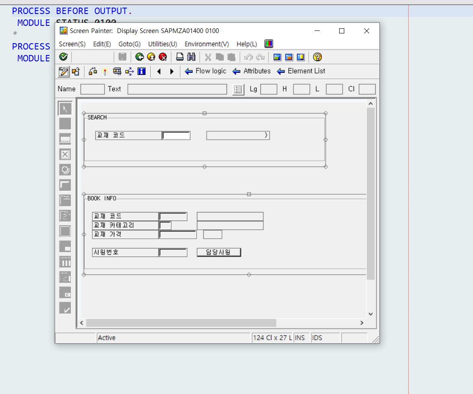Viewport: 473px width, 394px height.
Task: Click the green checkmark Enter icon
Action: coord(64,57)
